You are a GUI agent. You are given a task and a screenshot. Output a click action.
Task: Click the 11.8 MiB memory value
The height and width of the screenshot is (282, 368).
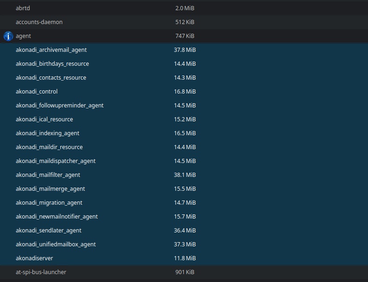(185, 258)
